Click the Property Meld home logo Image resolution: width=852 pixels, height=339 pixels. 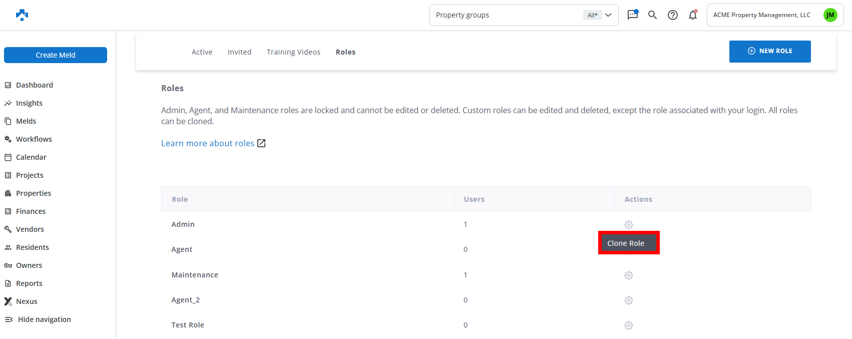click(22, 15)
